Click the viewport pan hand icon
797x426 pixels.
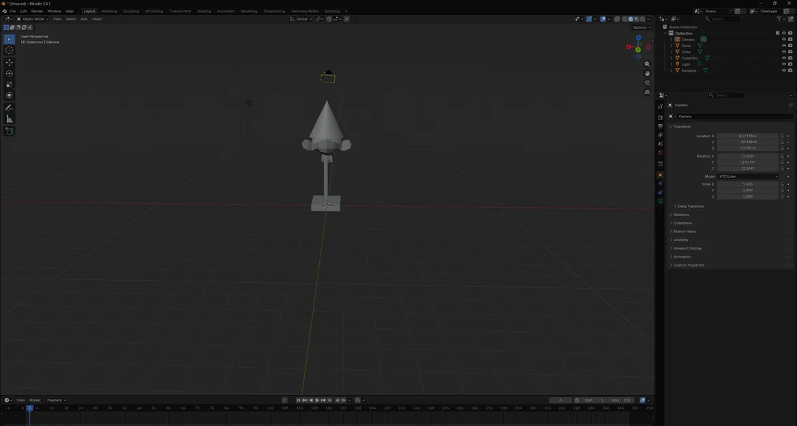coord(647,73)
